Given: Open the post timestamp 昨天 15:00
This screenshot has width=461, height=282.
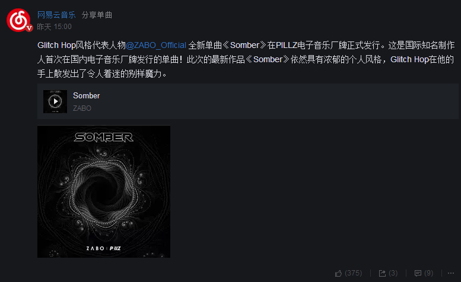Looking at the screenshot, I should (x=55, y=27).
